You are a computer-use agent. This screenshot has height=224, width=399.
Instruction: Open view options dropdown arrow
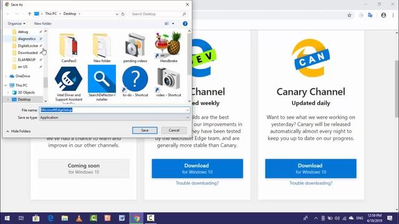pyautogui.click(x=173, y=24)
